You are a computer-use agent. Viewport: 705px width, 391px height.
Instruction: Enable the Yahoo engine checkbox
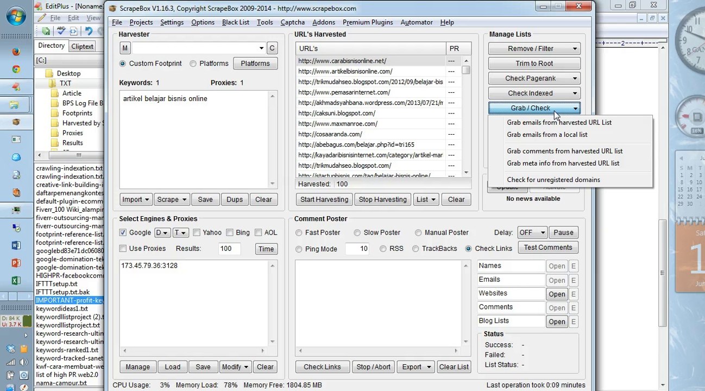[x=197, y=232]
